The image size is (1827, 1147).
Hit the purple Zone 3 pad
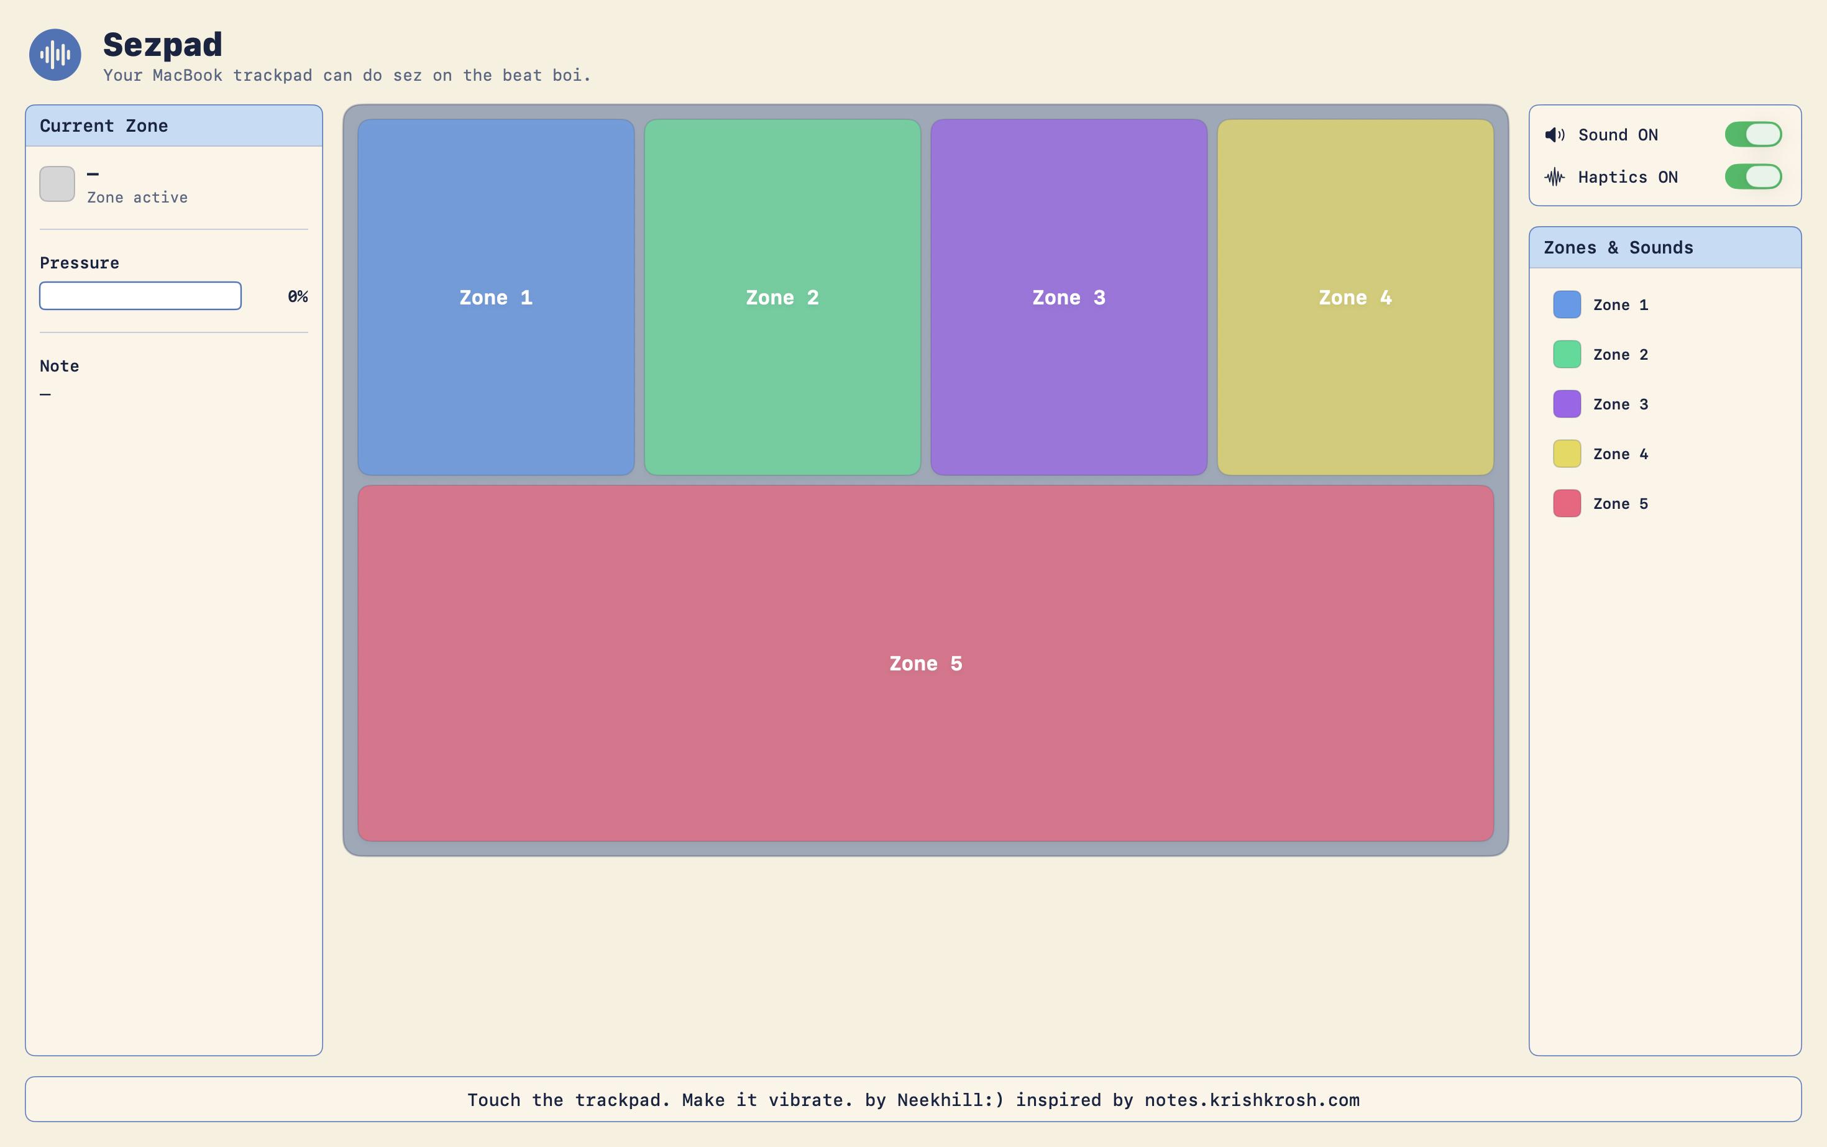(1069, 298)
